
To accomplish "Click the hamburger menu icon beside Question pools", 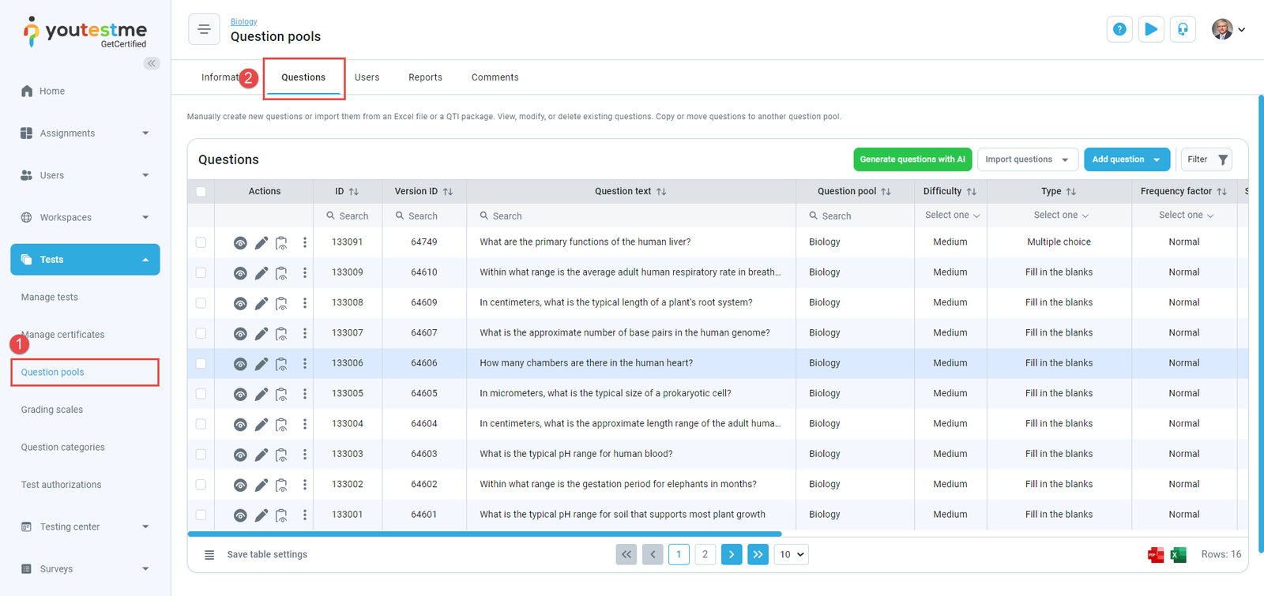I will point(204,29).
